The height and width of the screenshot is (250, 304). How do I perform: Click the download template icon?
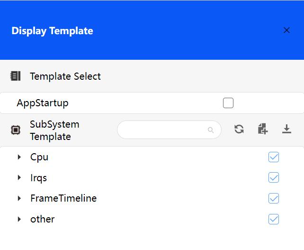click(x=286, y=129)
